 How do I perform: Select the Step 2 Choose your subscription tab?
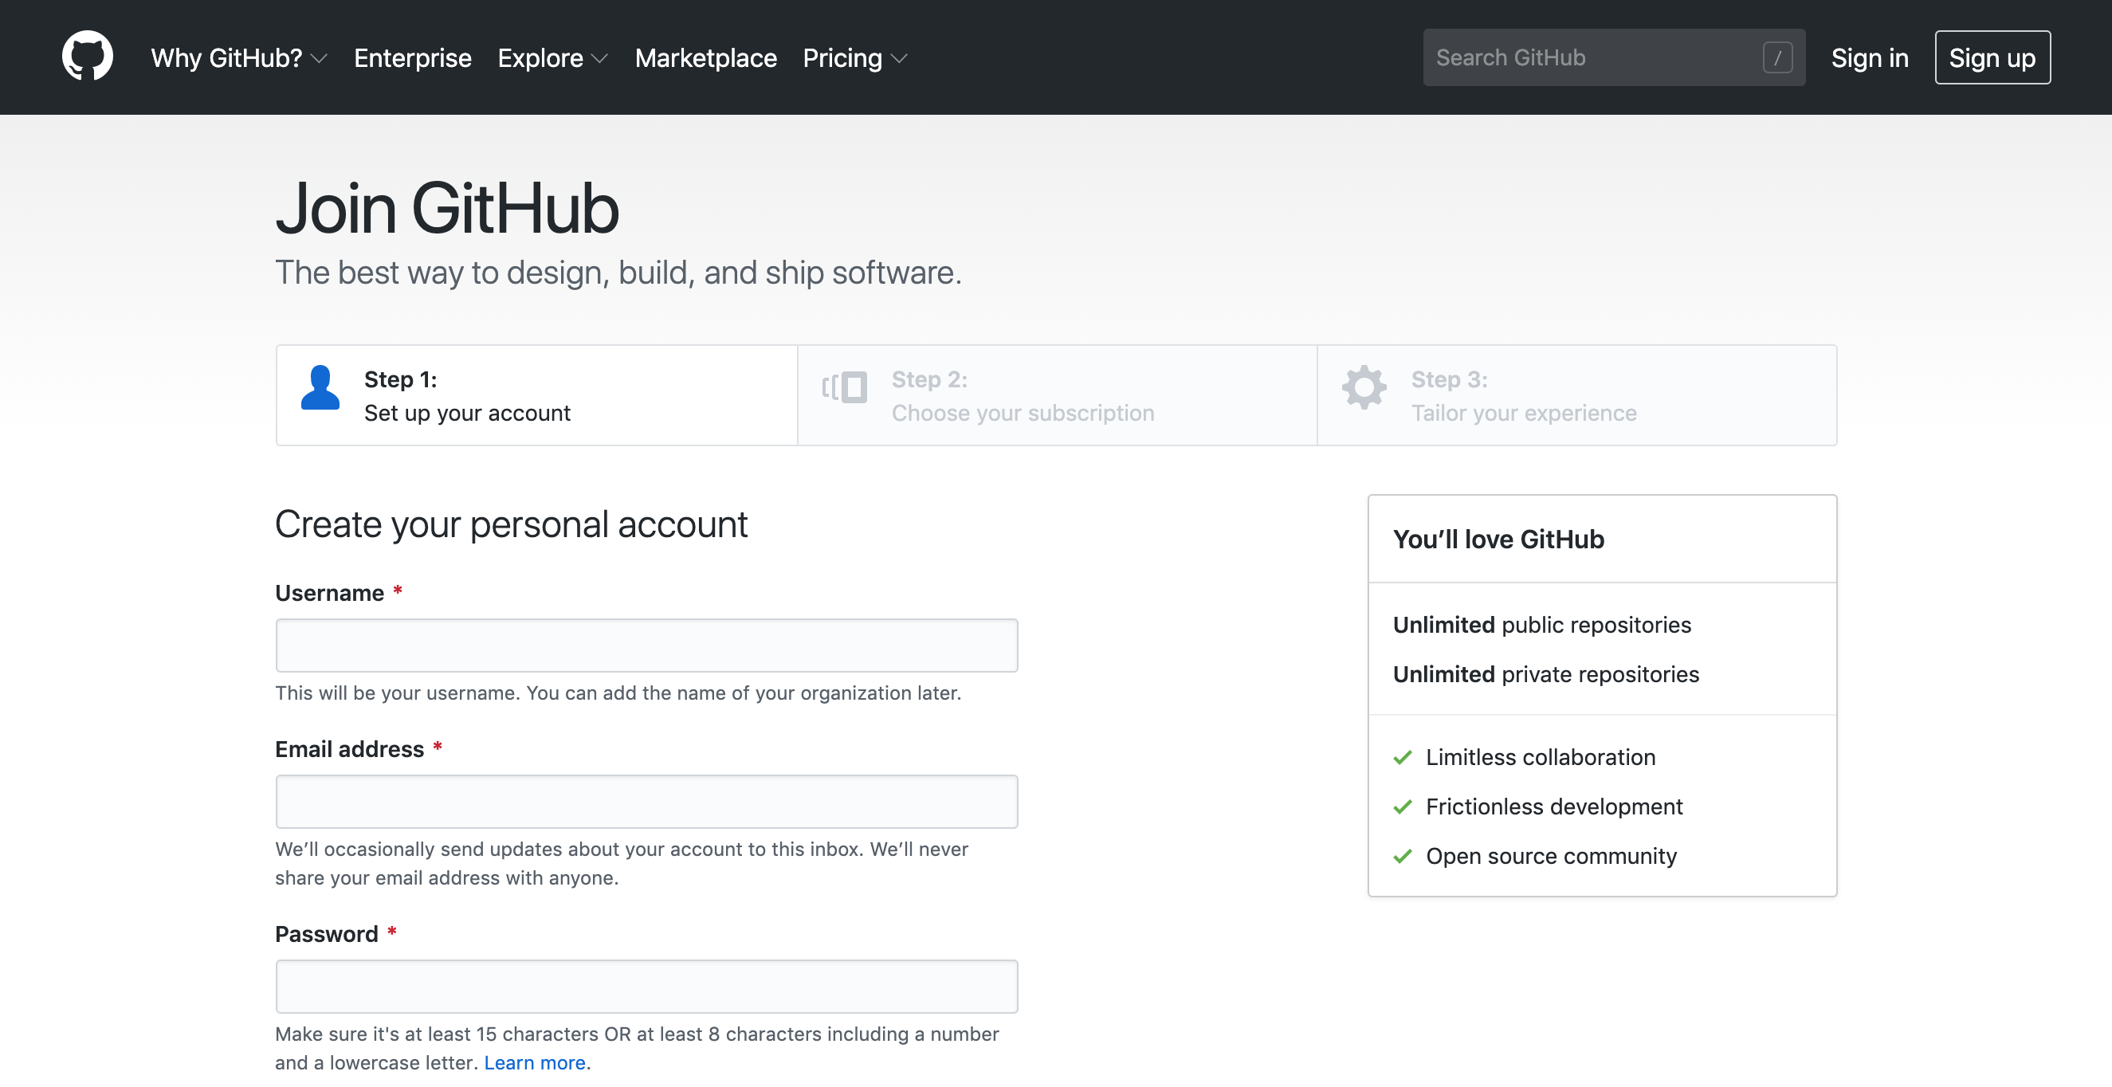click(x=1057, y=395)
